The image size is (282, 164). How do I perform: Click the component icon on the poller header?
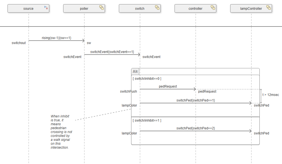tap(102, 8)
